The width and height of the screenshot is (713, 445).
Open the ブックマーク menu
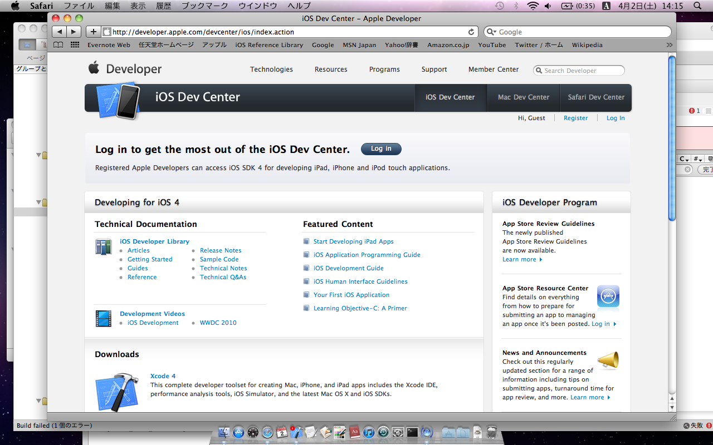point(205,6)
